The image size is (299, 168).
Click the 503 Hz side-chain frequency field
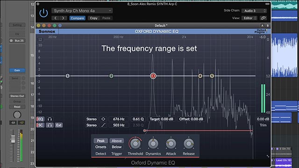tap(119, 125)
